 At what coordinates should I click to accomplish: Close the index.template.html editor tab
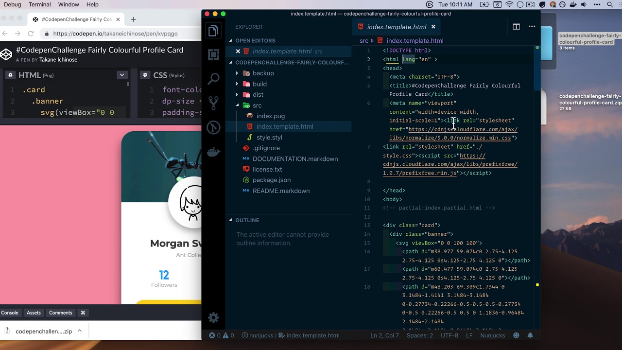pyautogui.click(x=433, y=27)
